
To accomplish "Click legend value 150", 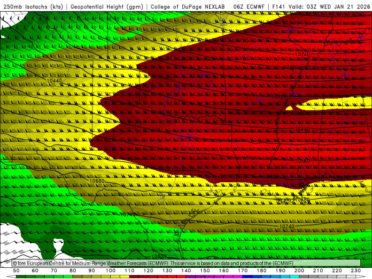I will (x=205, y=271).
